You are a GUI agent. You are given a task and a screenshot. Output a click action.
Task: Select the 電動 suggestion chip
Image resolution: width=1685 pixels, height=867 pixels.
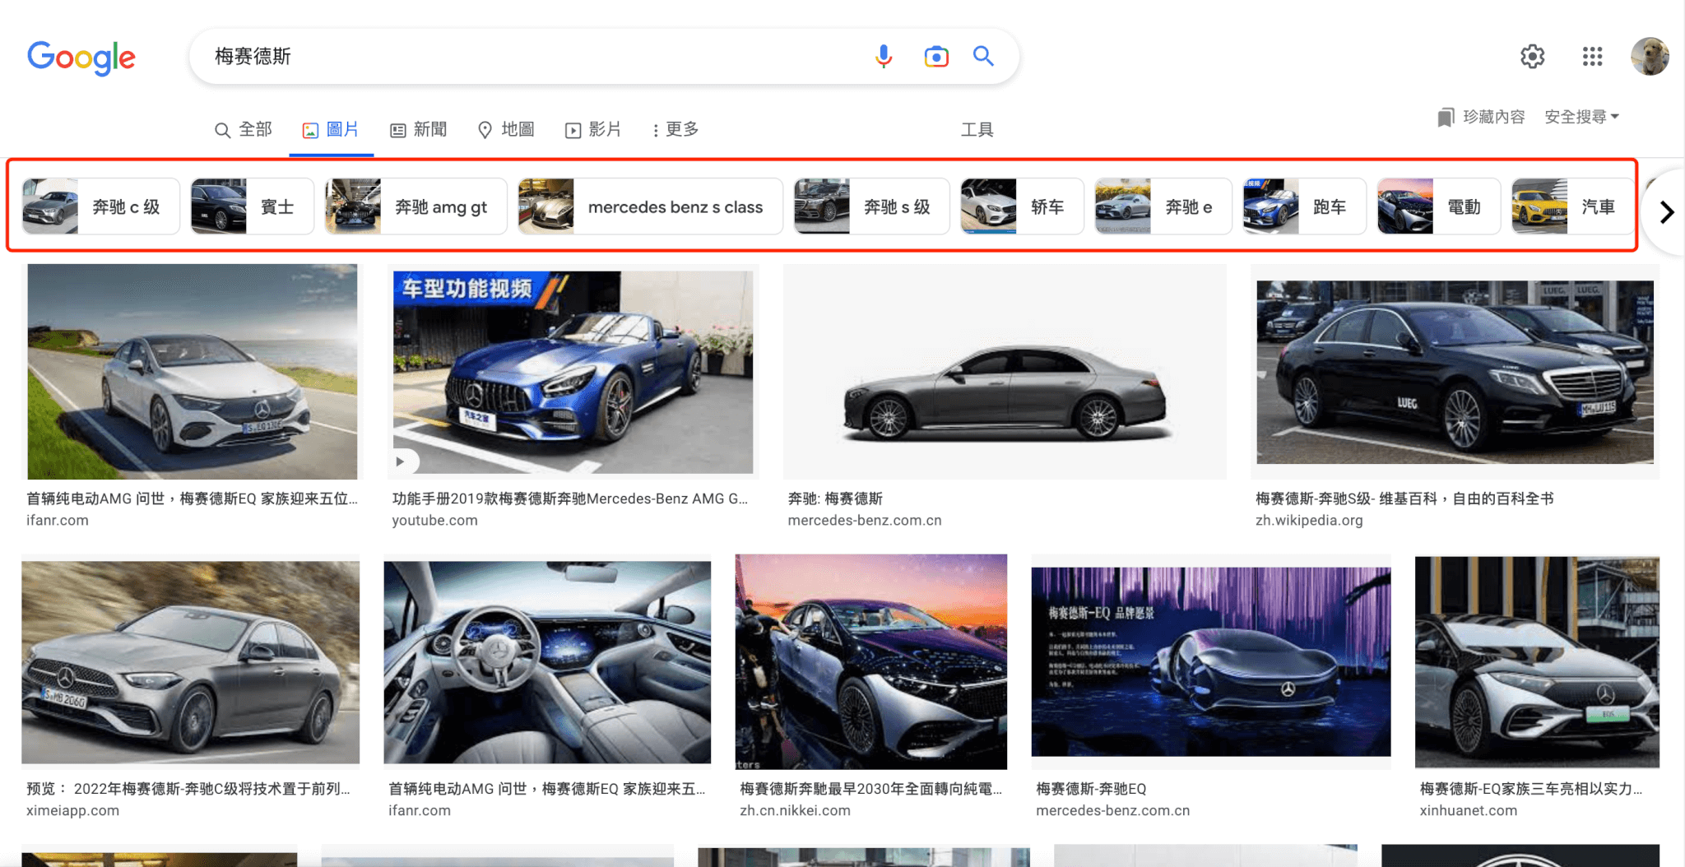(x=1439, y=206)
